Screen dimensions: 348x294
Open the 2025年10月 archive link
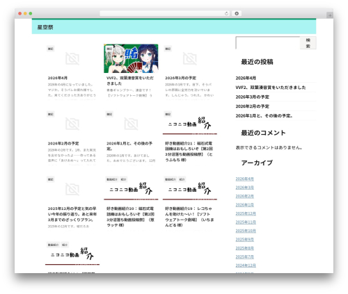coord(246,231)
